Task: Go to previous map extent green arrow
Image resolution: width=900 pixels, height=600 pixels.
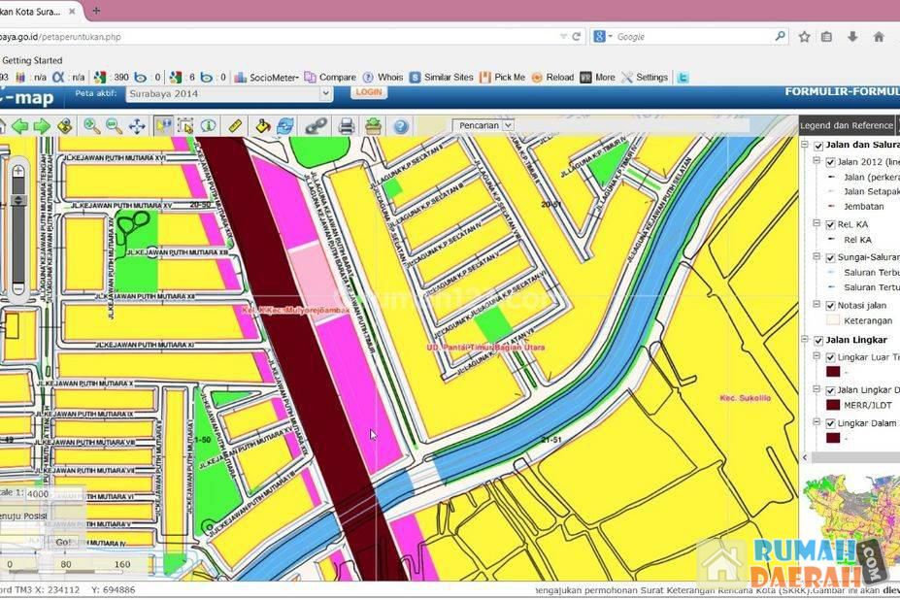Action: click(19, 126)
